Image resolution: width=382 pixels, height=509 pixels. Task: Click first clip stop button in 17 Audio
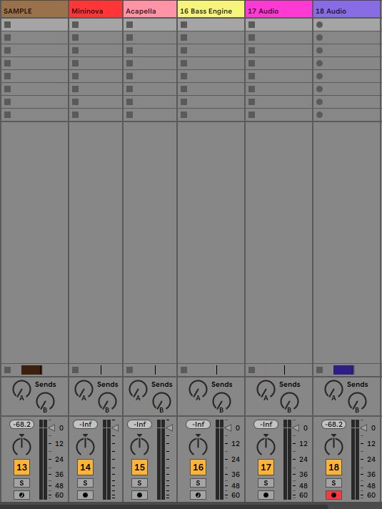coord(251,25)
